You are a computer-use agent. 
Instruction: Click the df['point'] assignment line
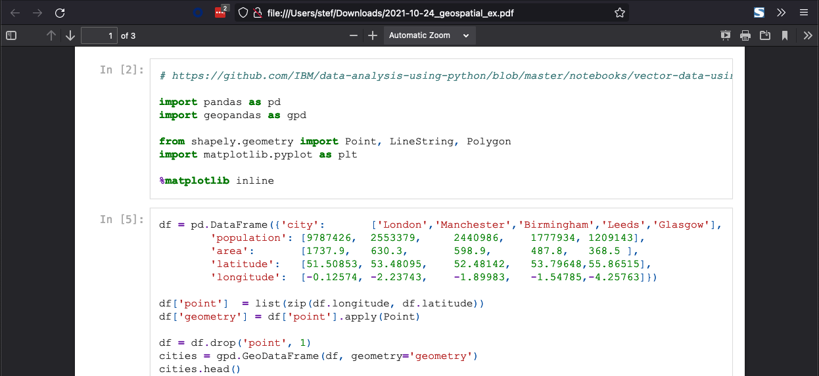[322, 304]
